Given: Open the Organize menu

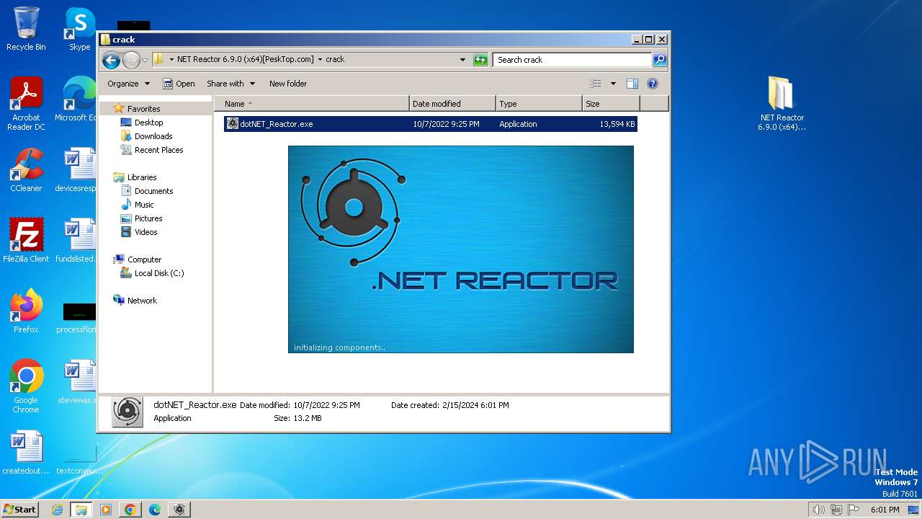Looking at the screenshot, I should click(128, 84).
